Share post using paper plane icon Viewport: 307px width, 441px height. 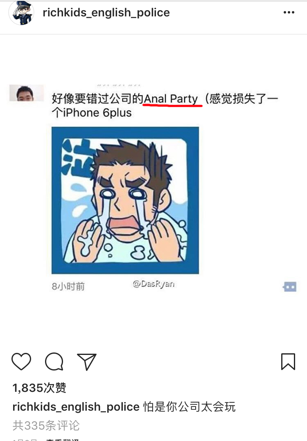87,361
